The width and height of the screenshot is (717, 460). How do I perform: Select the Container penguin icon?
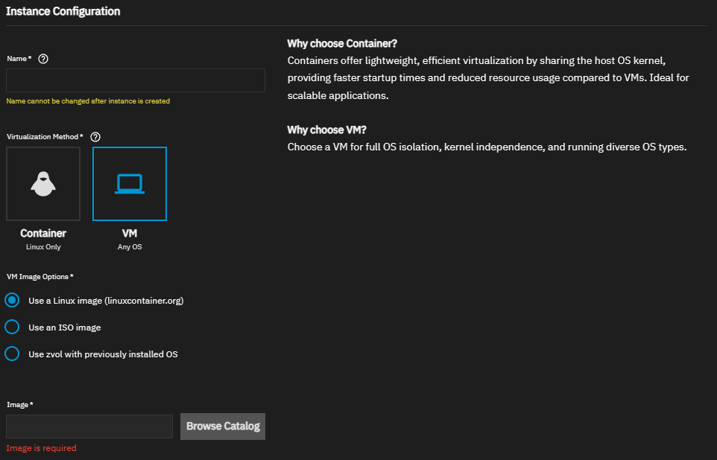click(43, 184)
